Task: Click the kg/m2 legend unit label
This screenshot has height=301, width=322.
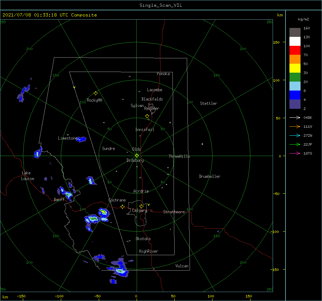Action: [303, 19]
